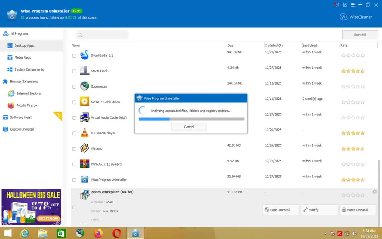This screenshot has height=239, width=382.
Task: Collapse the Zoom Workplace details panel
Action: (x=375, y=192)
